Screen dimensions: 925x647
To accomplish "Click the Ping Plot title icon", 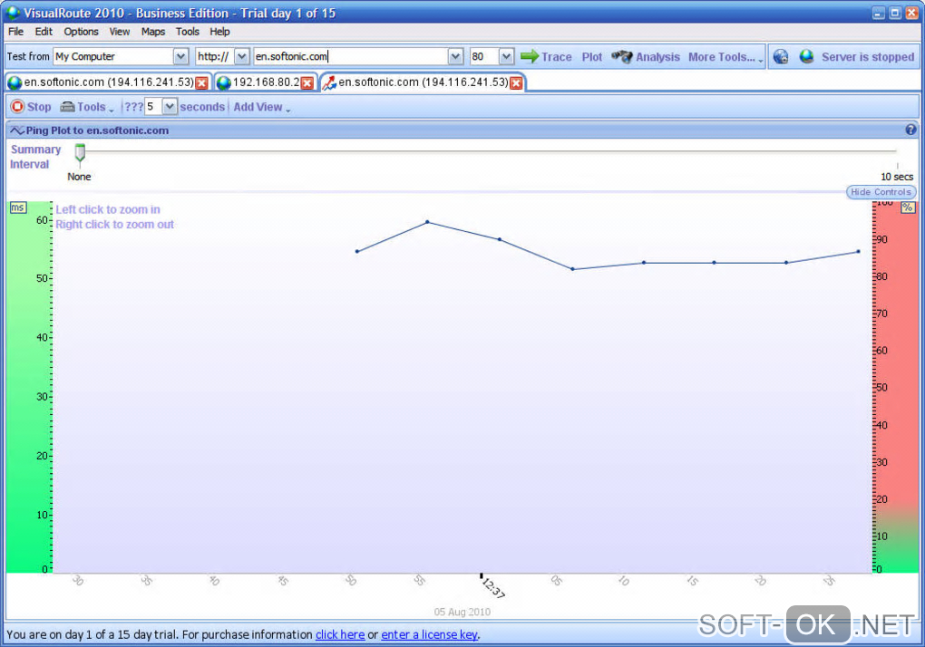I will tap(17, 130).
